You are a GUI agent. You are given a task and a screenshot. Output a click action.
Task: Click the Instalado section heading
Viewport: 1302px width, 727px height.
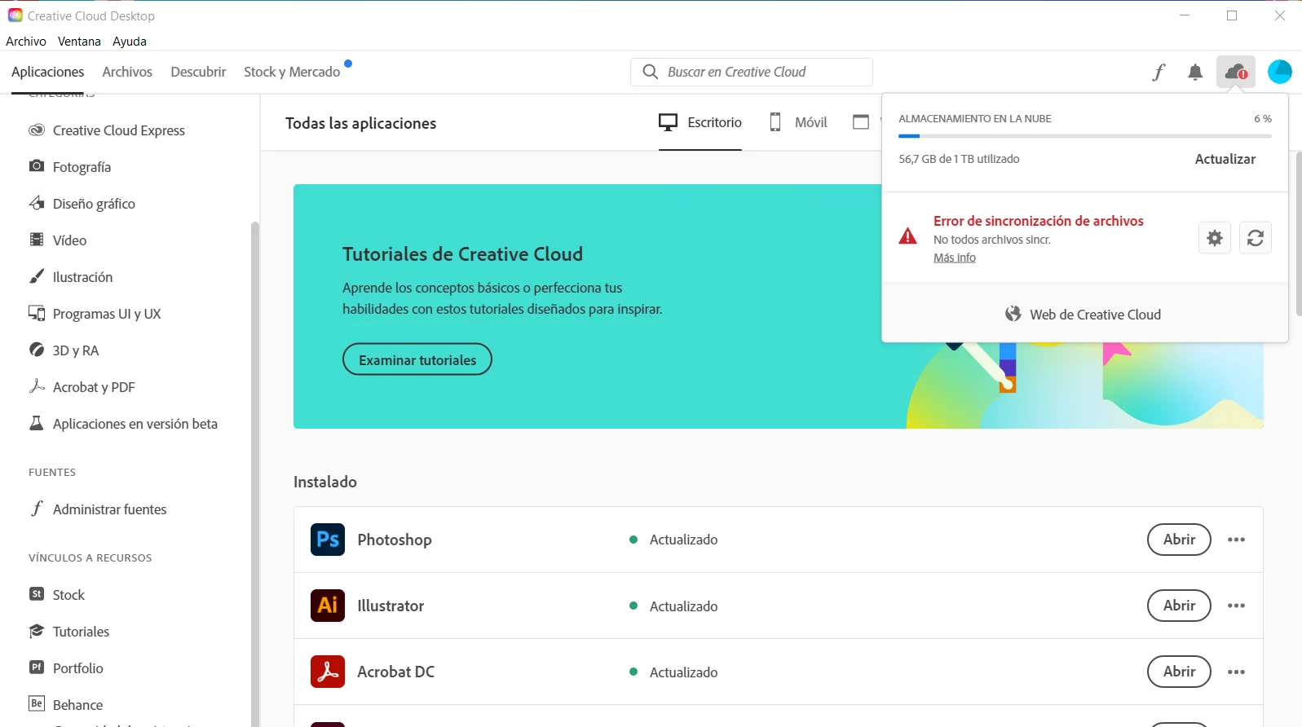(x=325, y=482)
